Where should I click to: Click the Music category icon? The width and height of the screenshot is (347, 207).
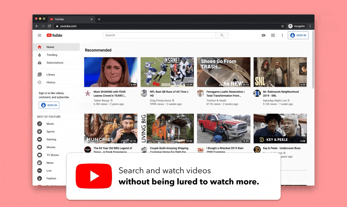40,124
